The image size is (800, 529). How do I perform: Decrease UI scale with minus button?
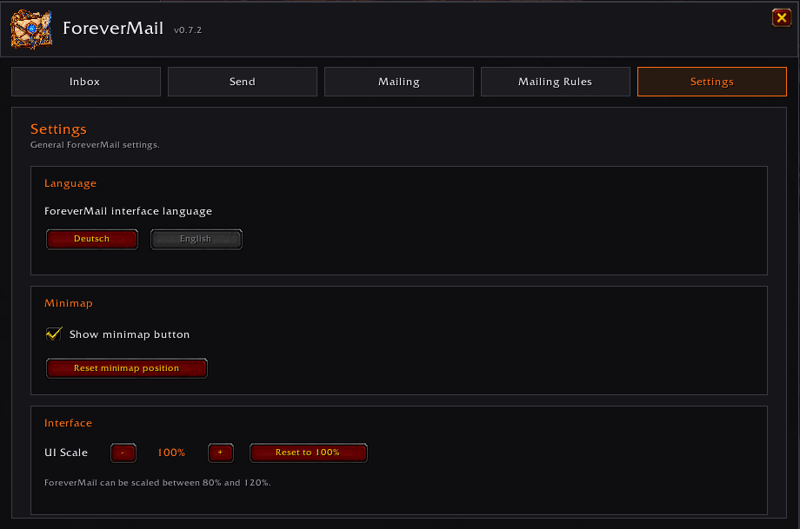pos(123,453)
